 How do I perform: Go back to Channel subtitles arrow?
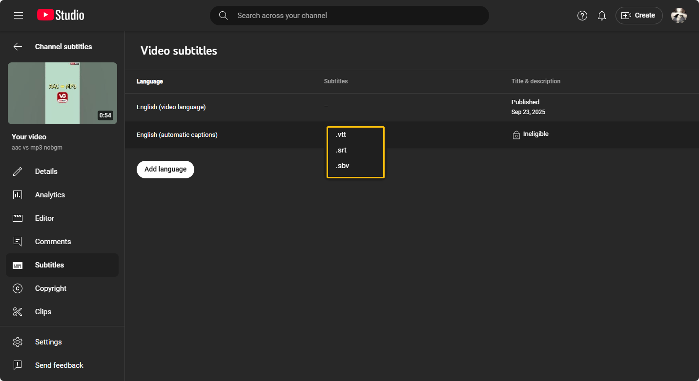pyautogui.click(x=18, y=47)
